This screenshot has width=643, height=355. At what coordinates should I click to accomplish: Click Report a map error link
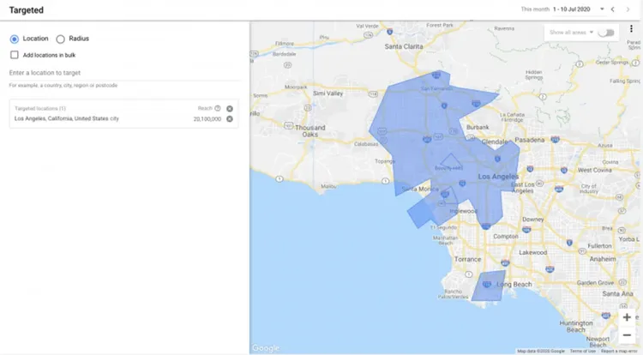tap(619, 352)
